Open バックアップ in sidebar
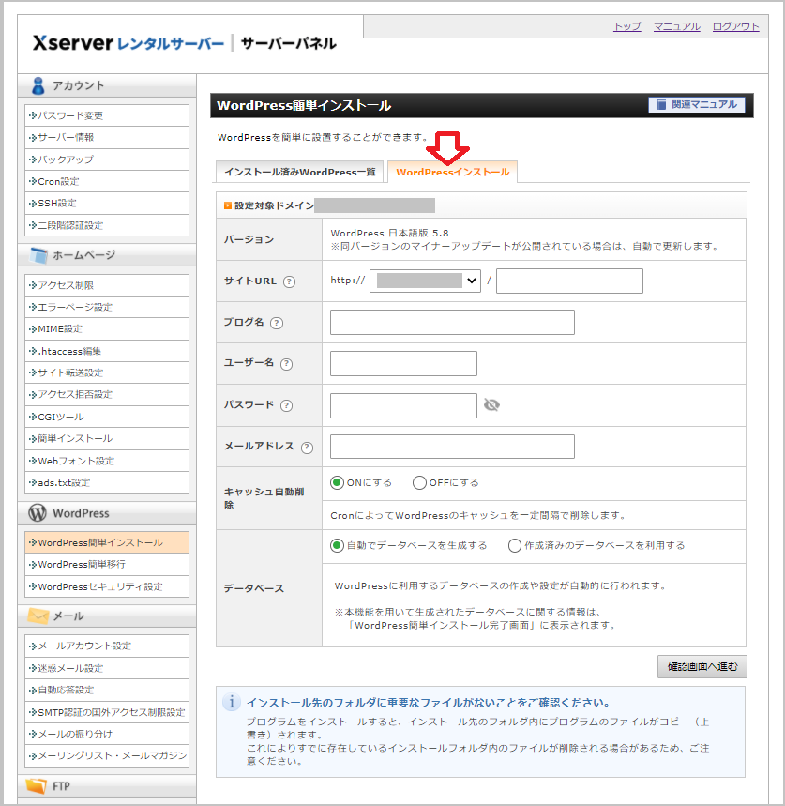The height and width of the screenshot is (806, 785). [x=107, y=160]
